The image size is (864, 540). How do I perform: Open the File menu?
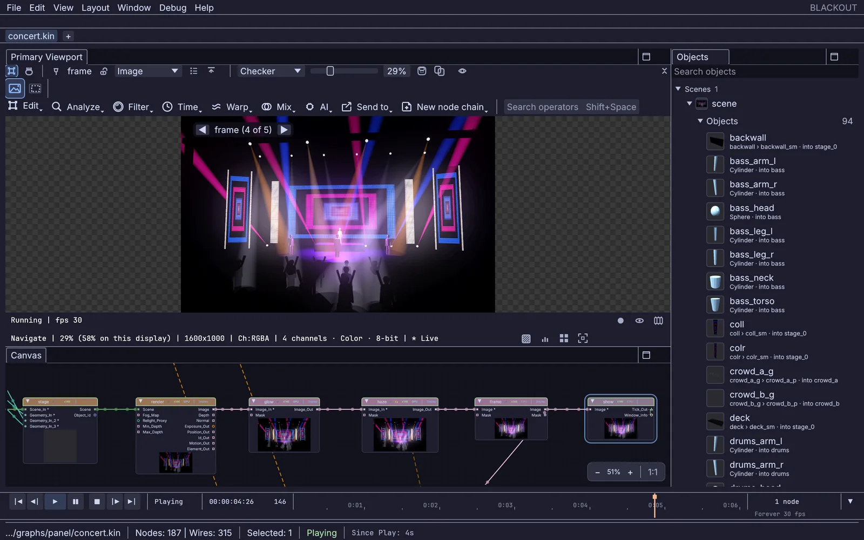pyautogui.click(x=14, y=8)
